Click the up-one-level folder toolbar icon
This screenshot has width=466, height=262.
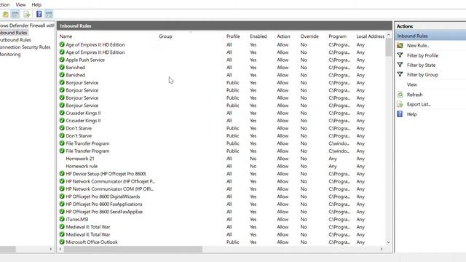[5, 15]
